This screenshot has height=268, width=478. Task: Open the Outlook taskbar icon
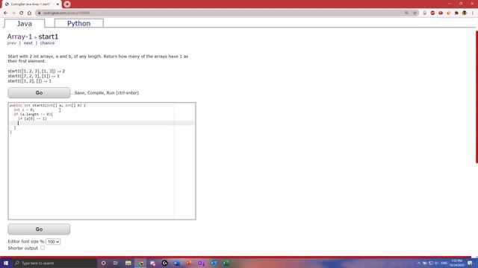point(214,263)
